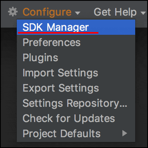
Task: Open SDK Manager from the menu
Action: [76, 27]
